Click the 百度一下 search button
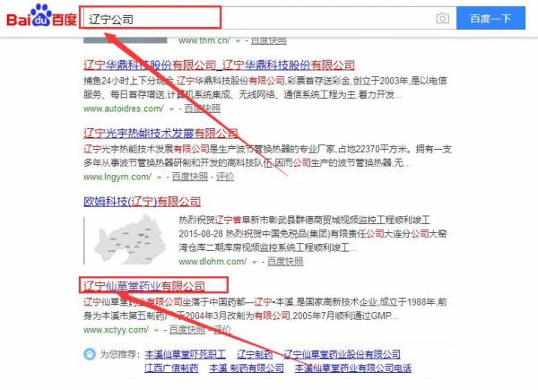This screenshot has height=390, width=538. coord(490,18)
